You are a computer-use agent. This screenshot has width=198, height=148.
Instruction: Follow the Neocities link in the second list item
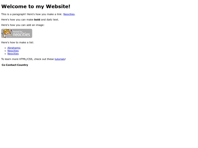click(13, 51)
